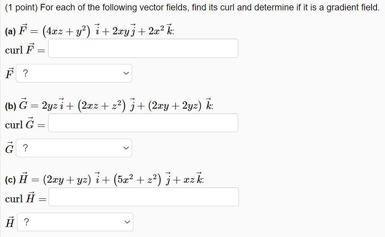Select the answer box for part (b) curl
Screen dimensions: 385x237
[143, 123]
